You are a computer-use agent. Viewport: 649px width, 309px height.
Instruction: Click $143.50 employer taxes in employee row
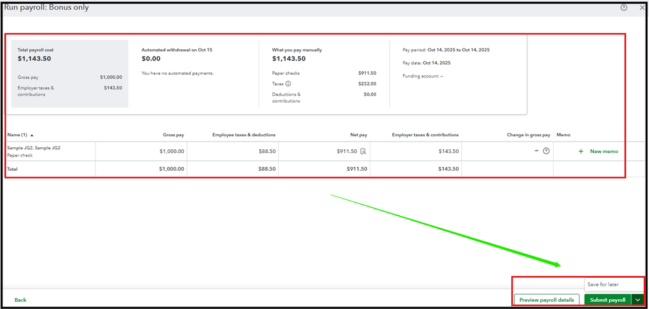(449, 151)
